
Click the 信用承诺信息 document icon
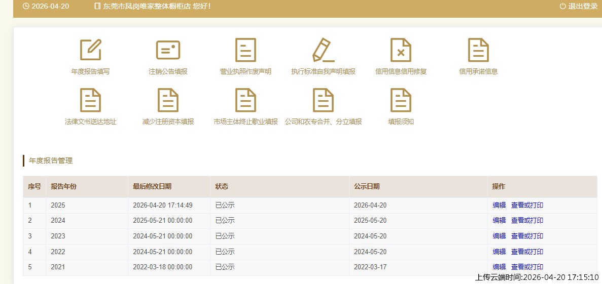[x=478, y=50]
